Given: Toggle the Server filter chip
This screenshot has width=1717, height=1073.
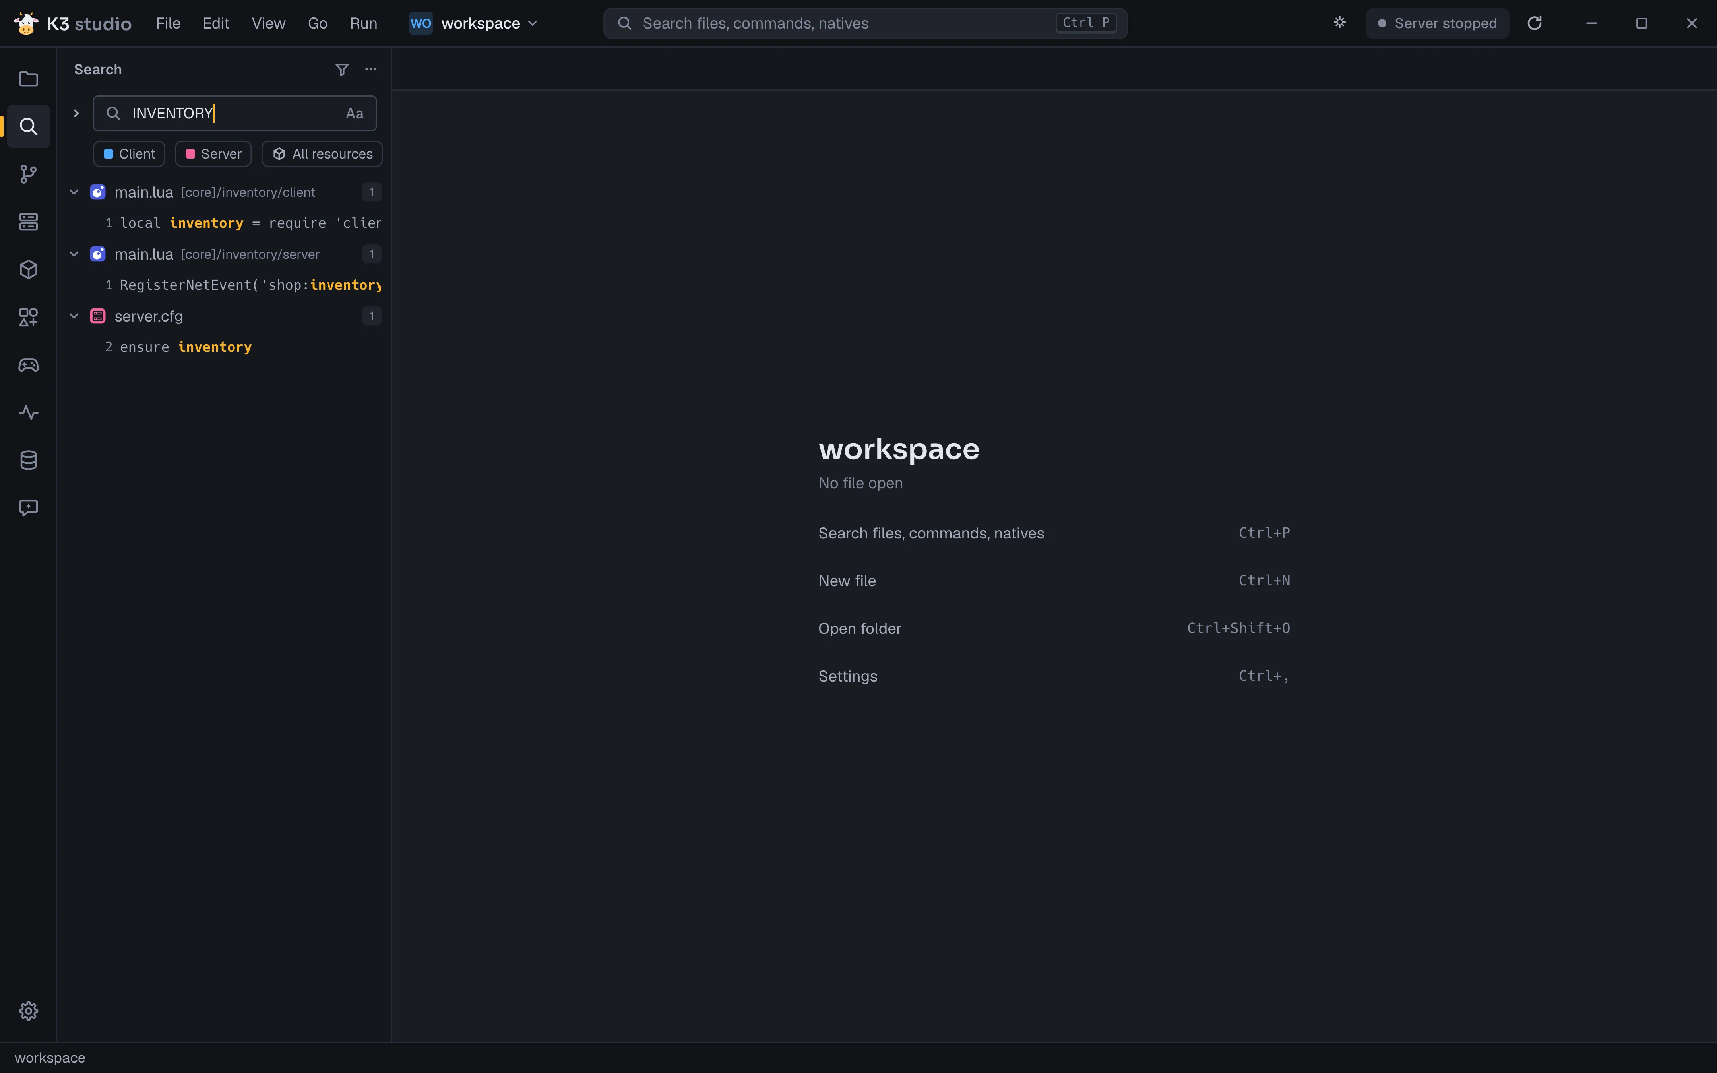Looking at the screenshot, I should [213, 154].
